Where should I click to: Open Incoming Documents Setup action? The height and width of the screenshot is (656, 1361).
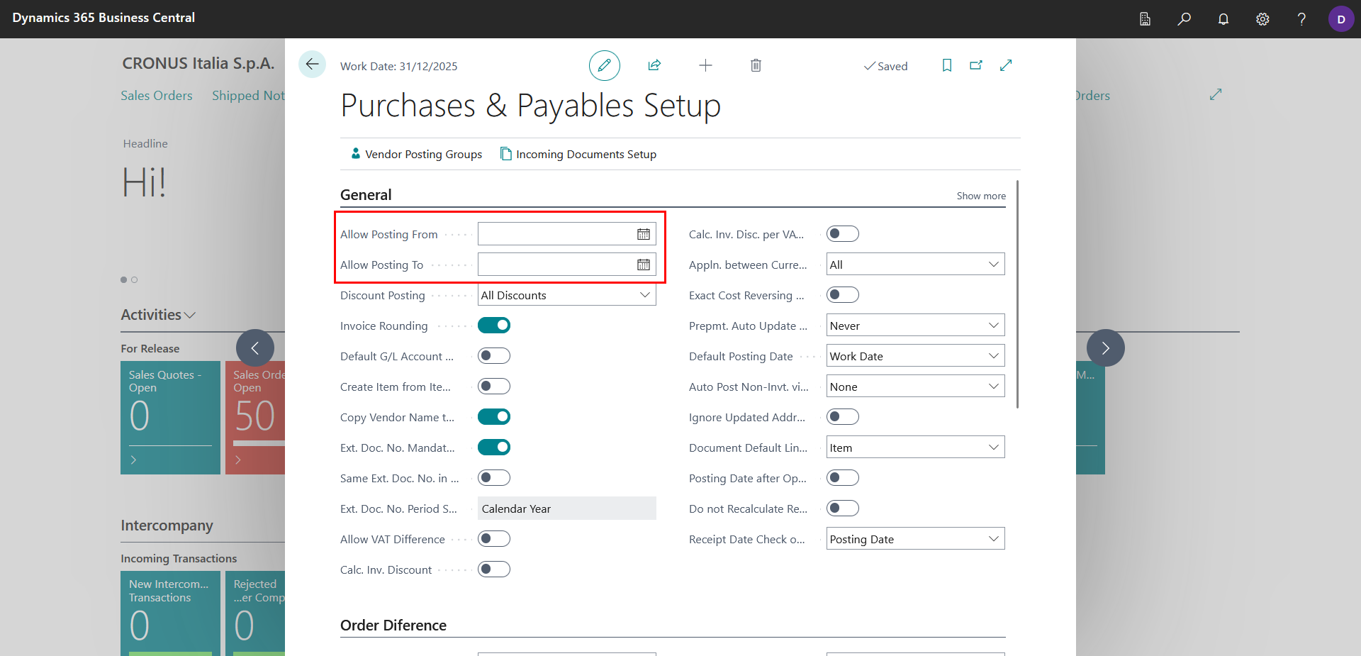(578, 154)
